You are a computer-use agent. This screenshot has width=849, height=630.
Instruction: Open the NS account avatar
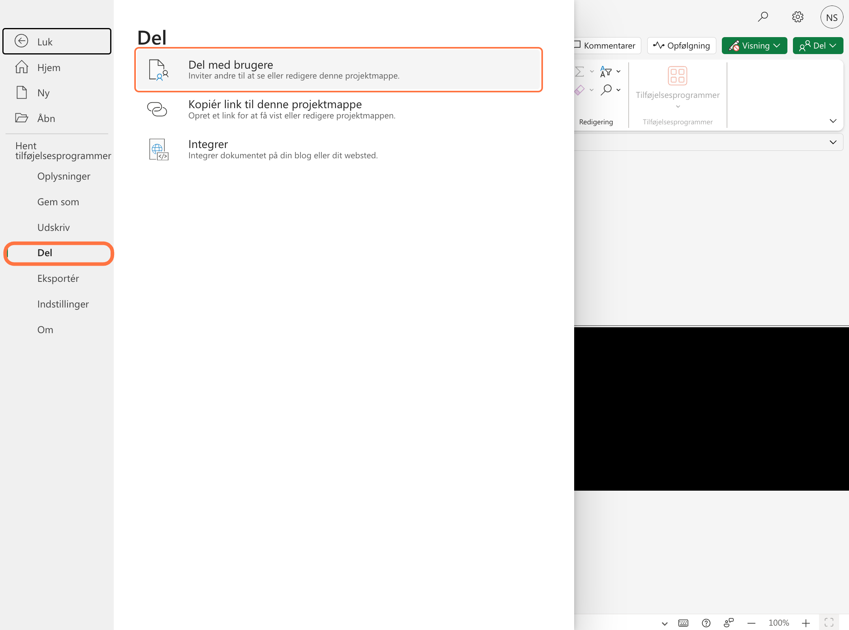coord(832,17)
